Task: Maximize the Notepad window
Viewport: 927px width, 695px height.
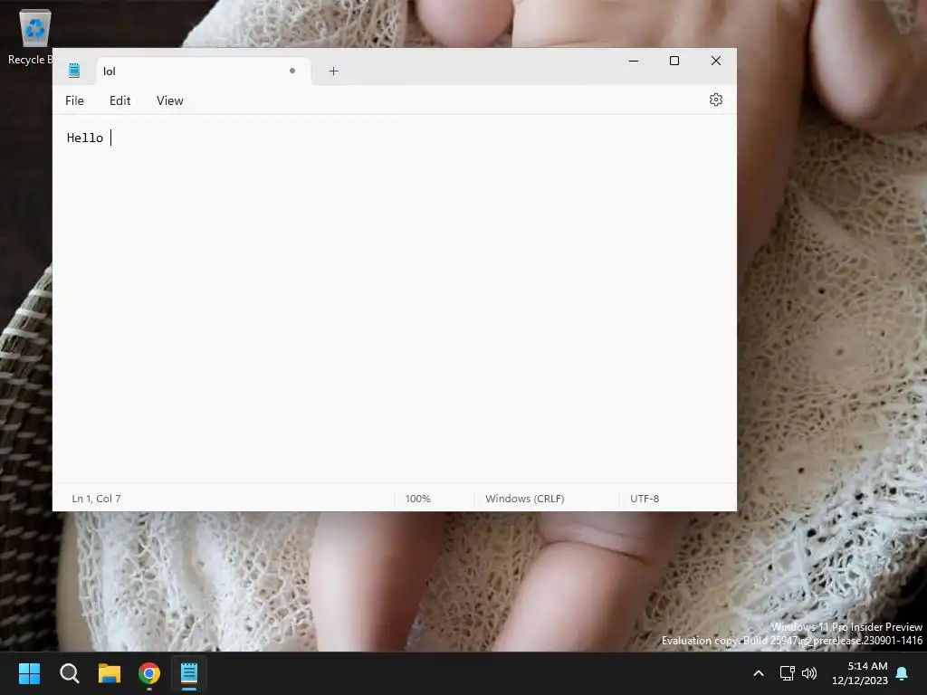Action: 674,61
